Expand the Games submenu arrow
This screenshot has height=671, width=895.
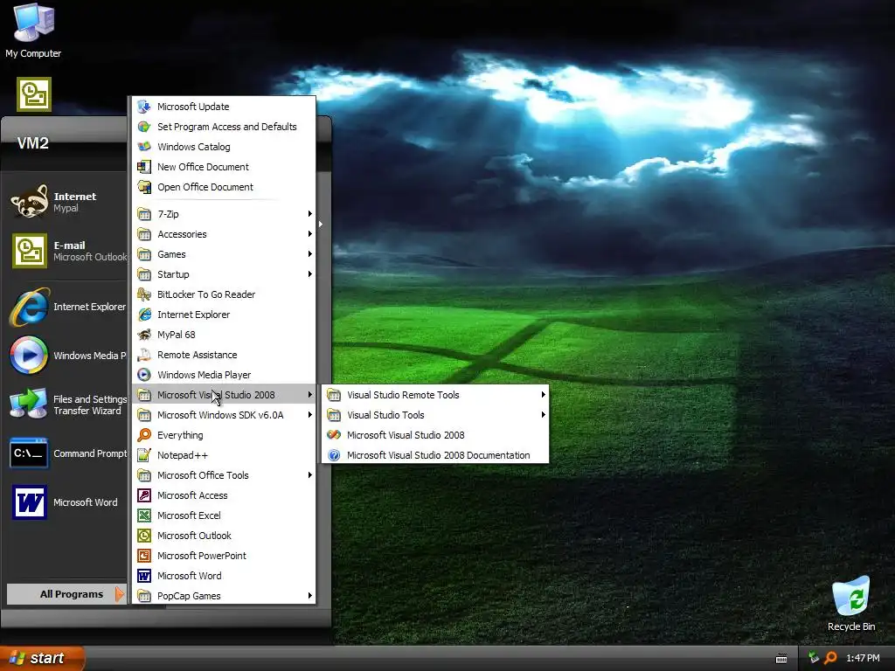click(310, 254)
